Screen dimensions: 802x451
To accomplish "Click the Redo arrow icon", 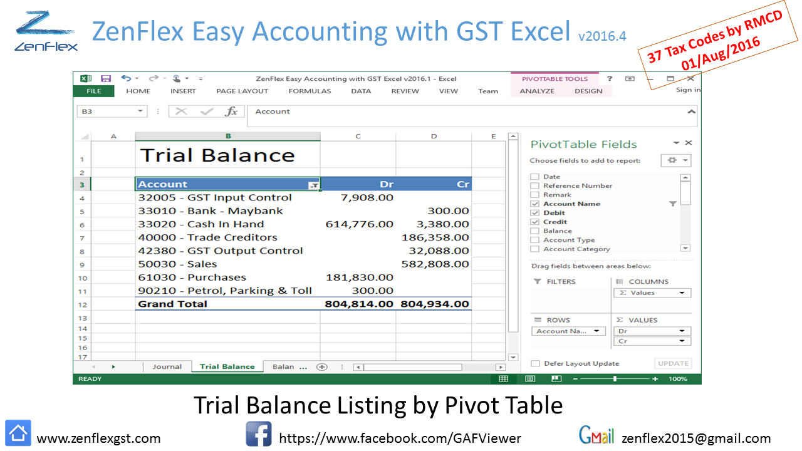I will (153, 79).
